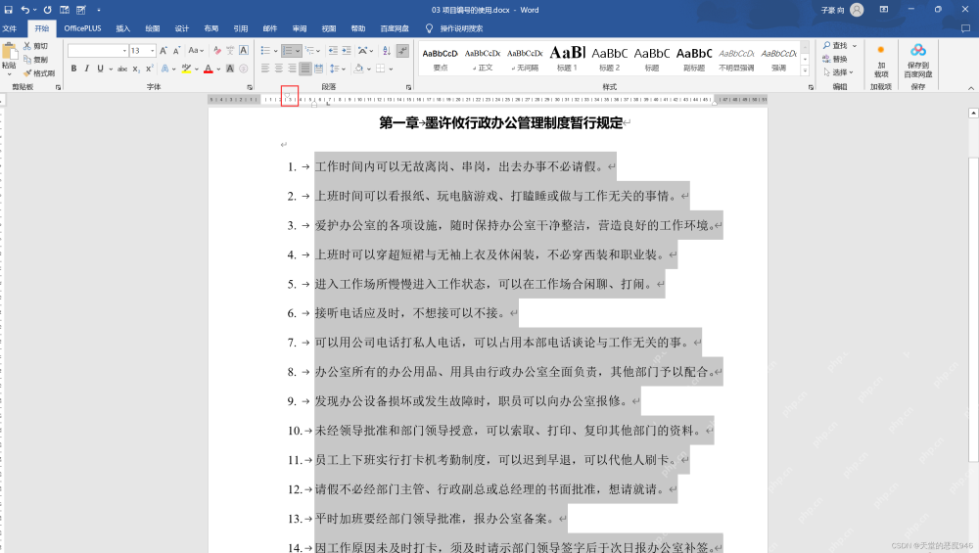Screen dimensions: 979x553
Task: Apply the 正文 body style
Action: coord(483,59)
